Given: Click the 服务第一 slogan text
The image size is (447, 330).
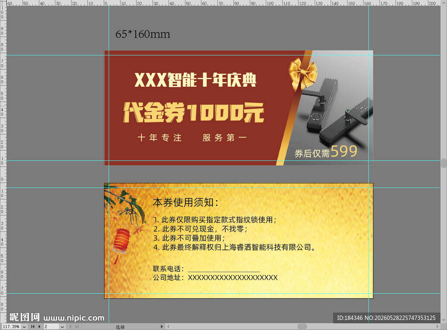Looking at the screenshot, I should 225,138.
